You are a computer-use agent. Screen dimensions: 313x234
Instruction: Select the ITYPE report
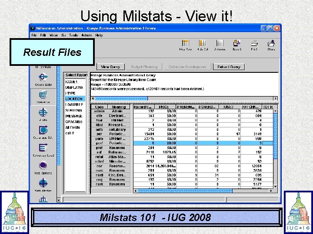tap(75, 93)
